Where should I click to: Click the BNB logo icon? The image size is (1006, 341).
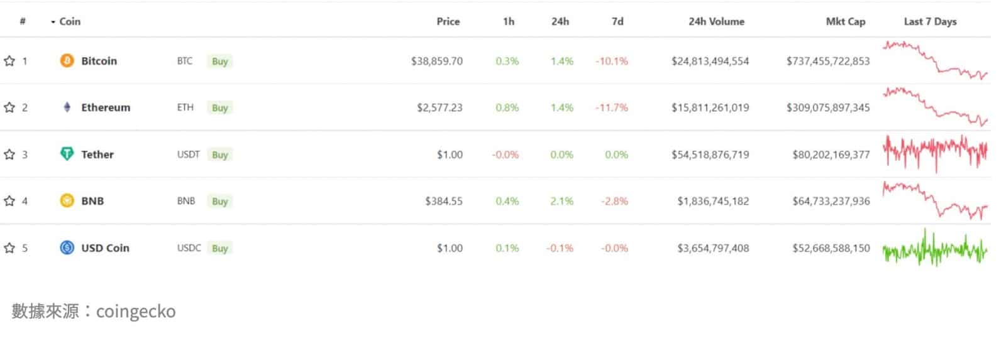pos(67,201)
